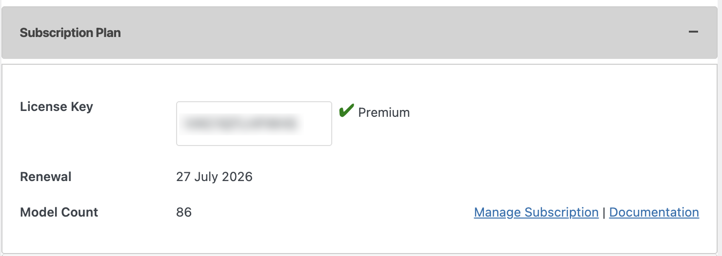The width and height of the screenshot is (722, 256).
Task: Click the word Count in Model Count label
Action: (79, 212)
